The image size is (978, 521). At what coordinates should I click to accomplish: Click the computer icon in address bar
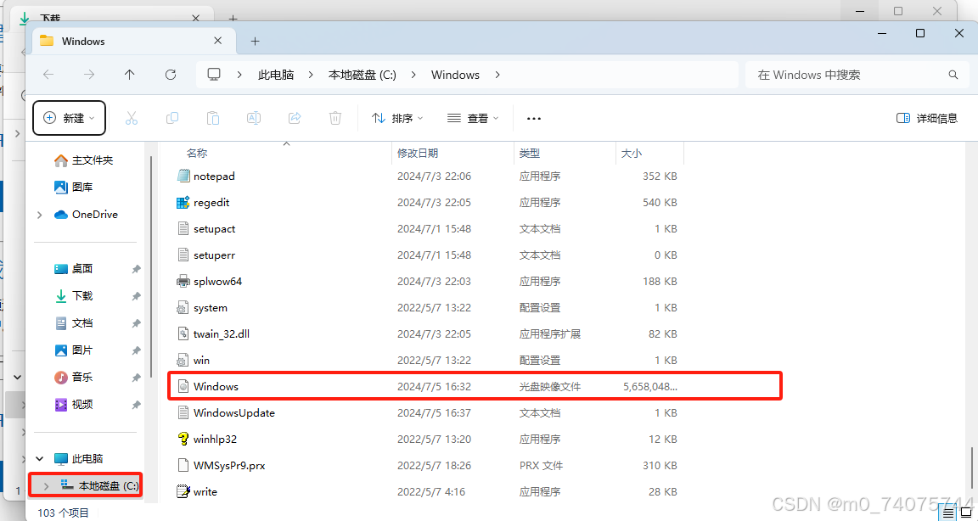[x=214, y=75]
